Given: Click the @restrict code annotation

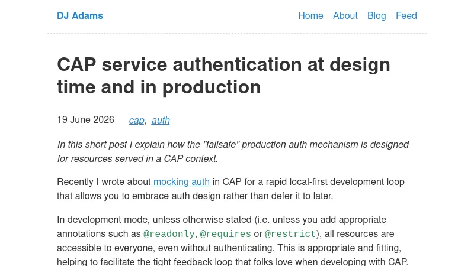Looking at the screenshot, I should (290, 233).
